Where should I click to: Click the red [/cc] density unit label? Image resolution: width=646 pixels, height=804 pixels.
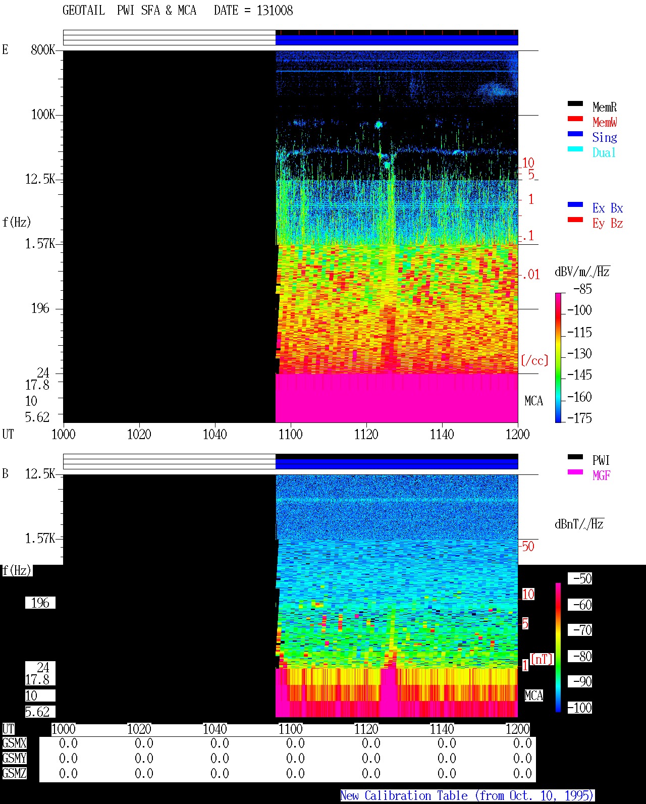pyautogui.click(x=534, y=361)
